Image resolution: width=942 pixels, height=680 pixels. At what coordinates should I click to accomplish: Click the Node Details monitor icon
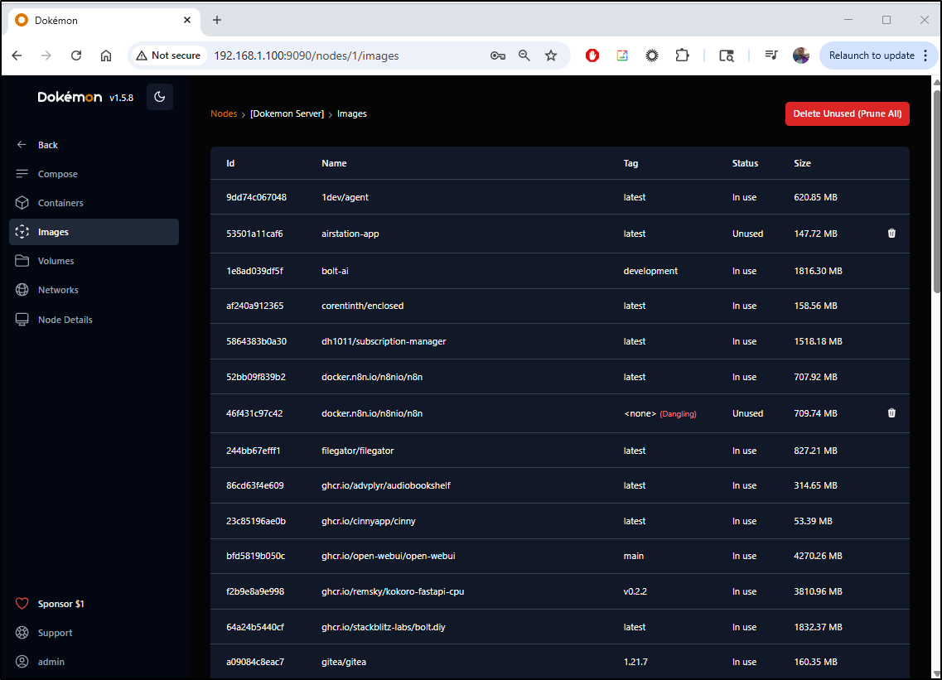coord(22,320)
